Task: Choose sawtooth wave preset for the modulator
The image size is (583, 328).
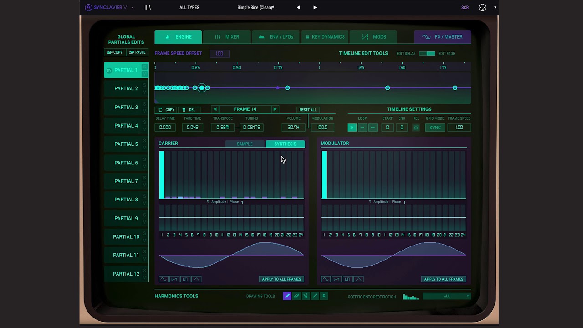Action: click(336, 279)
